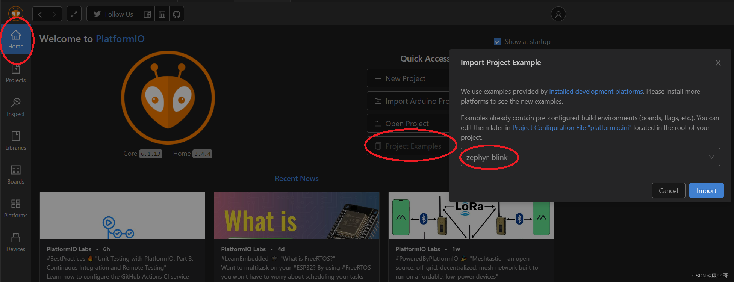Click the Recent News heading link
734x282 pixels.
coord(297,178)
